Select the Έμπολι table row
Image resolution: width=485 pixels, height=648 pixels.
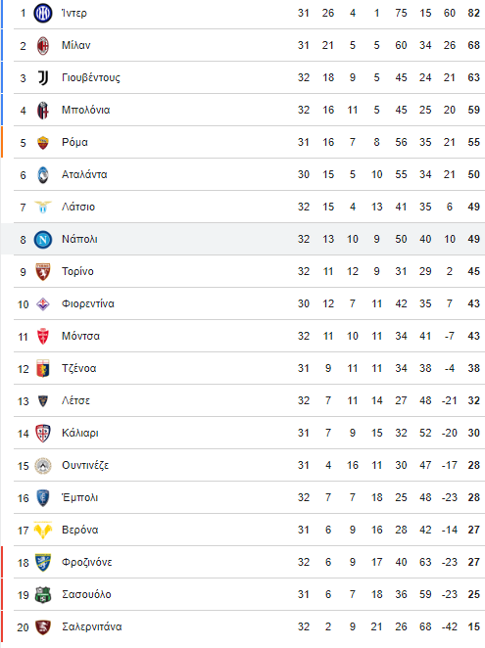click(x=249, y=497)
